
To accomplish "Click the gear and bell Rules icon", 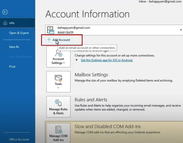I will coord(58,103).
